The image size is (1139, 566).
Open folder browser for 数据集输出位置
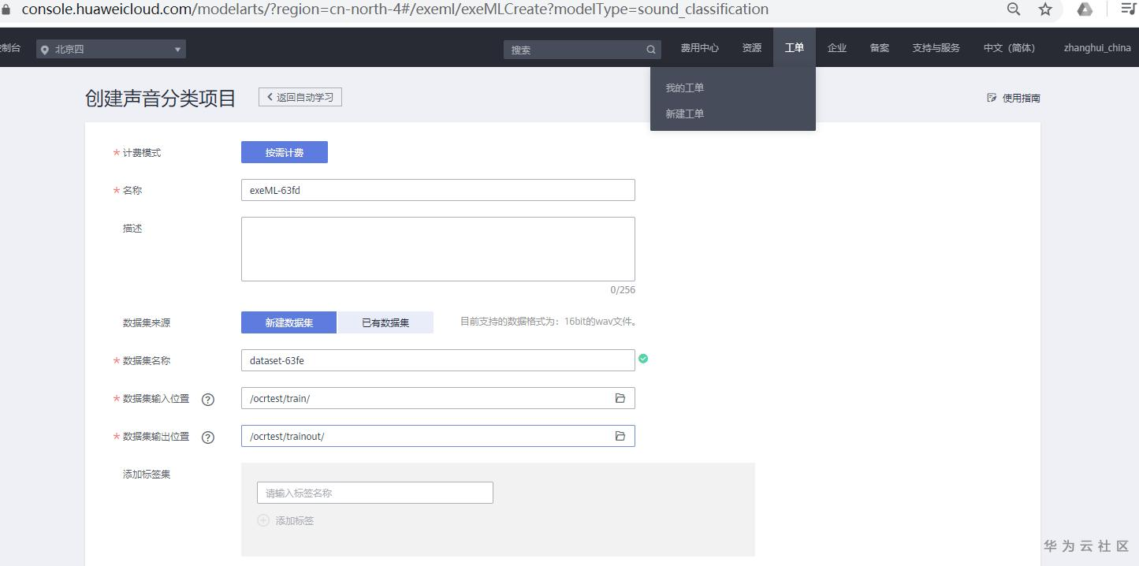[x=620, y=436]
